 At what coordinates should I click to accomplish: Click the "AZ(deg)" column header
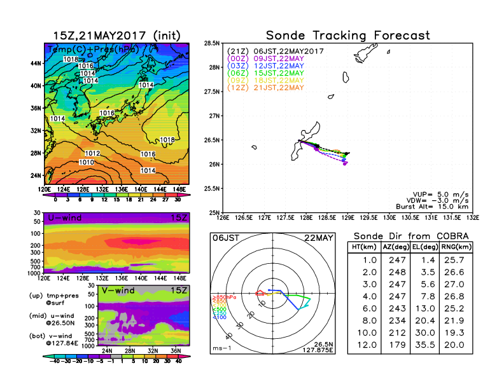coord(396,247)
